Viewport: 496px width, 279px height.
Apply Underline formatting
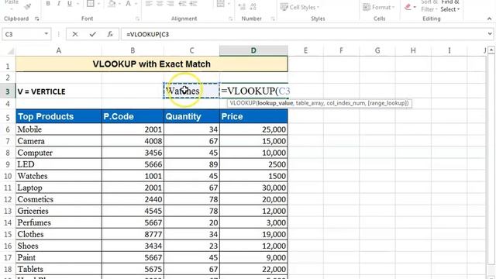[69, 4]
